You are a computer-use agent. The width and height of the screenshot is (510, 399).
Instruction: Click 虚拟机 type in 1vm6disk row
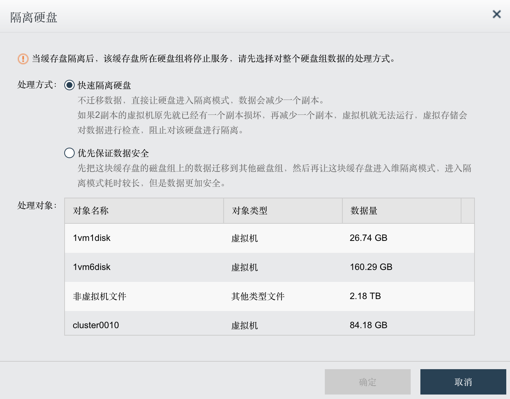tap(245, 267)
